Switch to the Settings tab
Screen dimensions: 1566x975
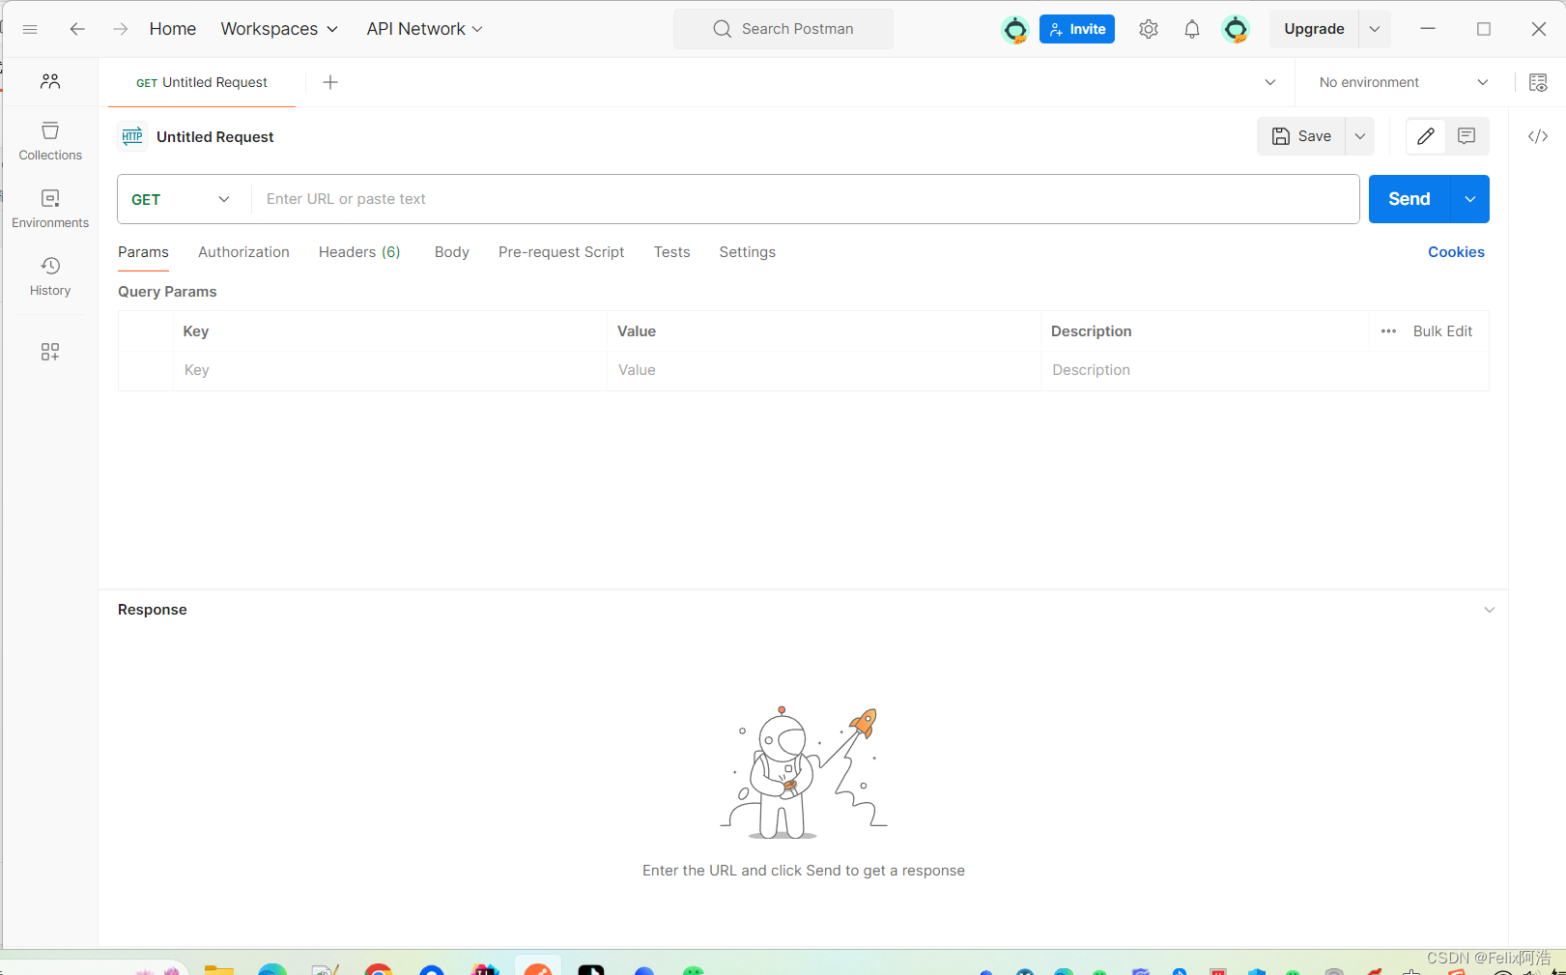point(748,252)
